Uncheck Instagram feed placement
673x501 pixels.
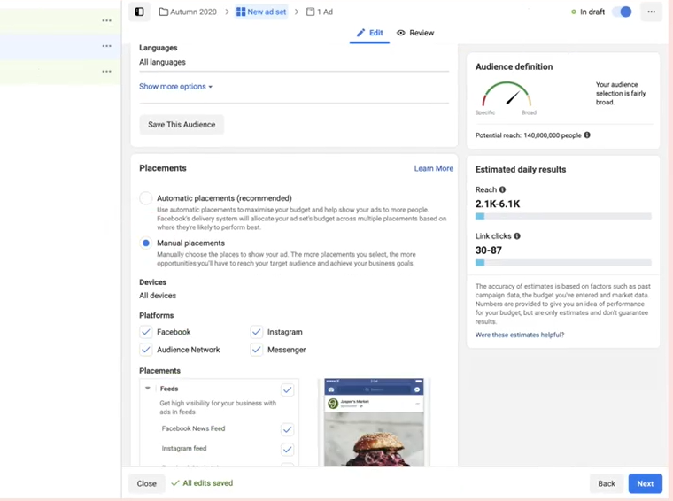pos(287,450)
